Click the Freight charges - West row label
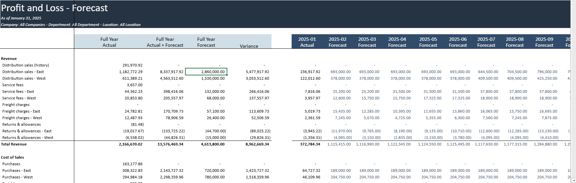 click(22, 118)
